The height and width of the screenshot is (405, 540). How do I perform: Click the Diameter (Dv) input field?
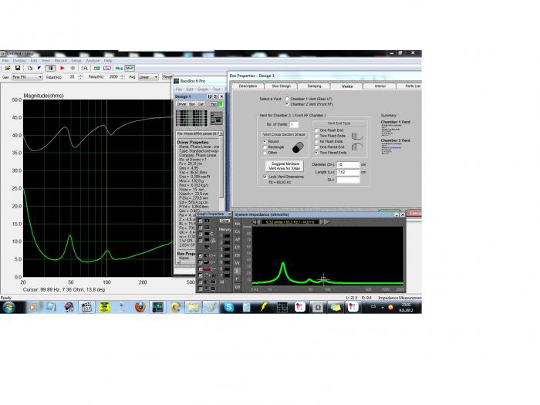pyautogui.click(x=348, y=164)
